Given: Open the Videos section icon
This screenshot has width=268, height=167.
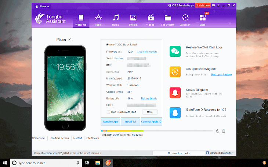Looking at the screenshot, I should click(x=151, y=18).
